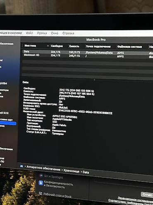The height and width of the screenshot is (205, 153).
Task: Open Рабочий стол и Dock in System Settings
Action: [57, 195]
